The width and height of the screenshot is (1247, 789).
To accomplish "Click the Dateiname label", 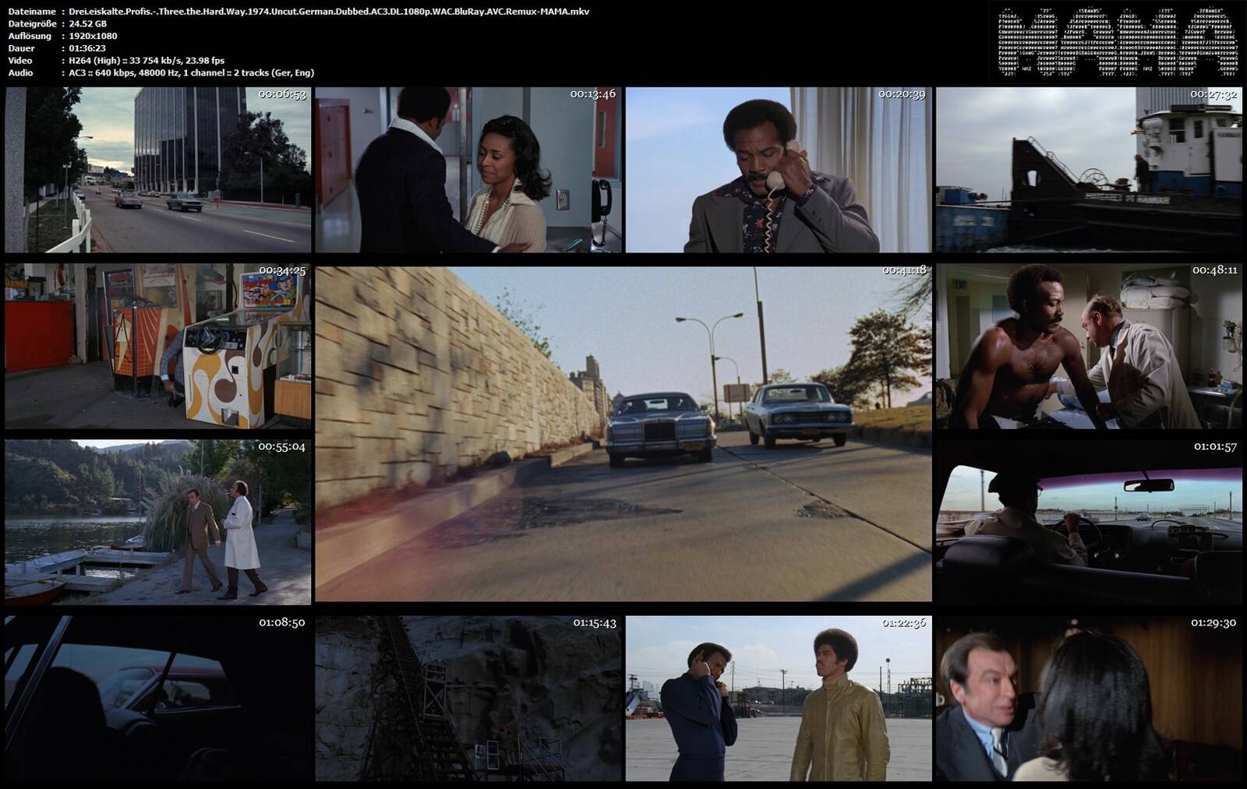I will tap(31, 11).
